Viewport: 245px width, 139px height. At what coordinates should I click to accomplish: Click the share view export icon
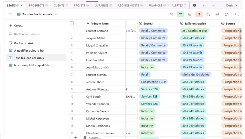(226, 14)
